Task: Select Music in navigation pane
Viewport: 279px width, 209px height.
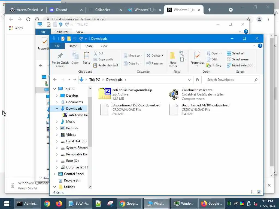Action: coord(71,122)
